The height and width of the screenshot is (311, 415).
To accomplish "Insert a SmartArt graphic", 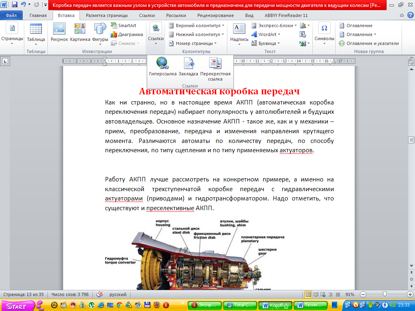I will tap(124, 26).
